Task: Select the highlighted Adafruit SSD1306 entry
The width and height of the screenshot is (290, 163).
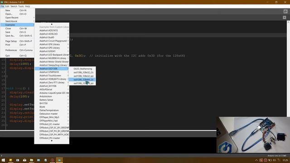Action: point(52,68)
